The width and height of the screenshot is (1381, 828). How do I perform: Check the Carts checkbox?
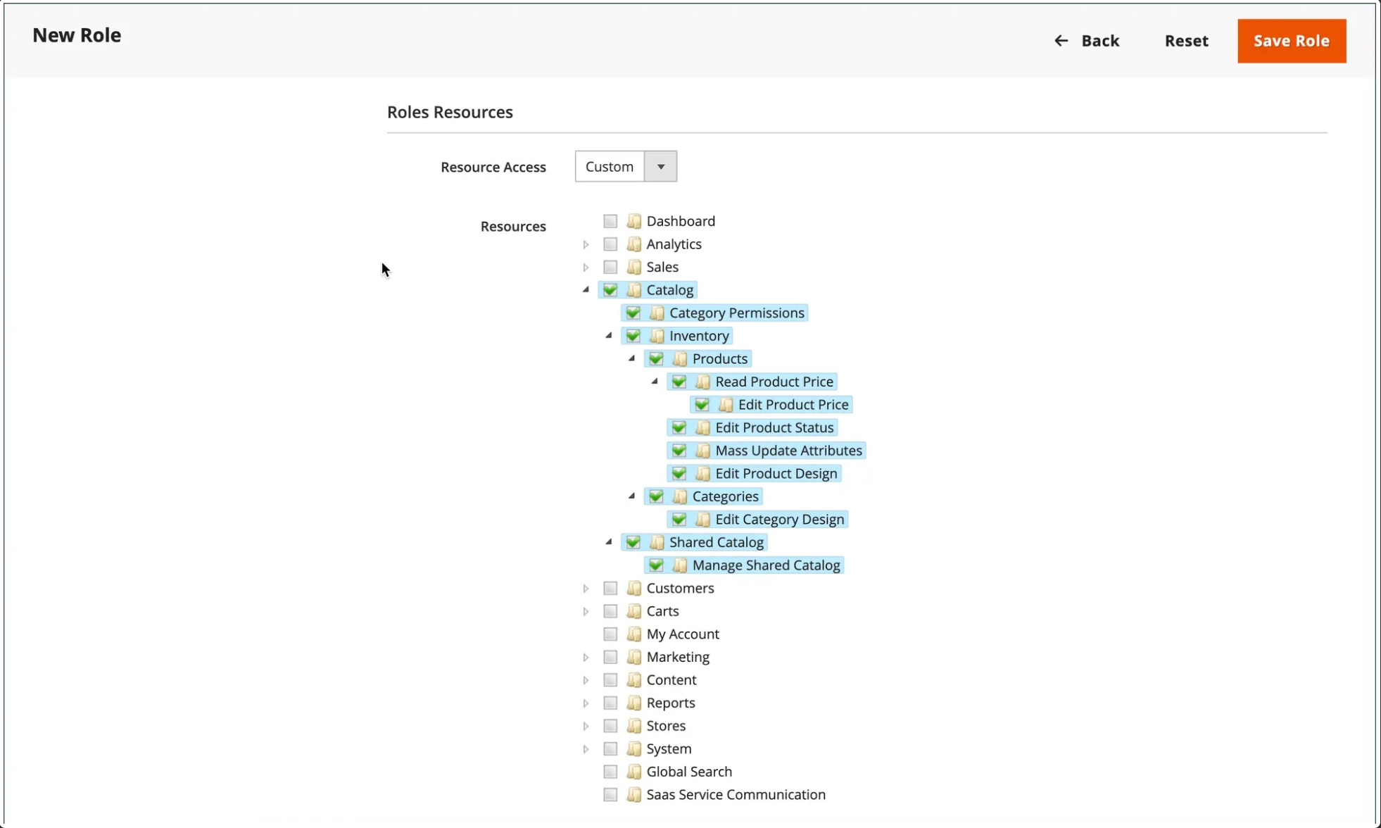tap(610, 611)
